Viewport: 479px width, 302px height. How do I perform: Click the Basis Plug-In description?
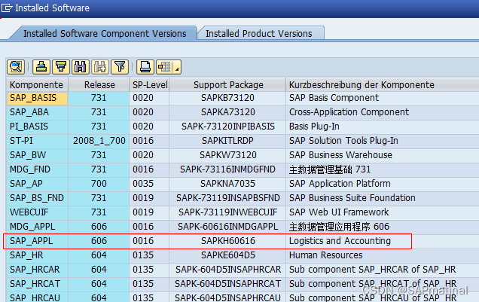point(314,127)
